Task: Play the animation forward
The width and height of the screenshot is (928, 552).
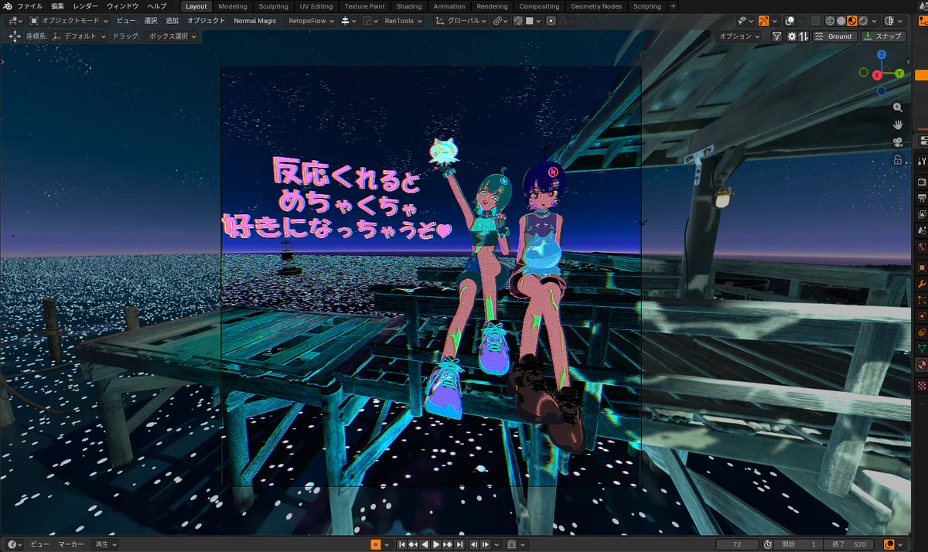Action: coord(436,544)
